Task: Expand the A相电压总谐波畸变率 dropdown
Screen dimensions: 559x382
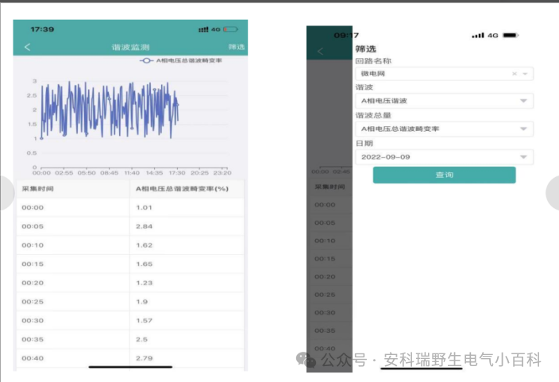Action: click(444, 129)
